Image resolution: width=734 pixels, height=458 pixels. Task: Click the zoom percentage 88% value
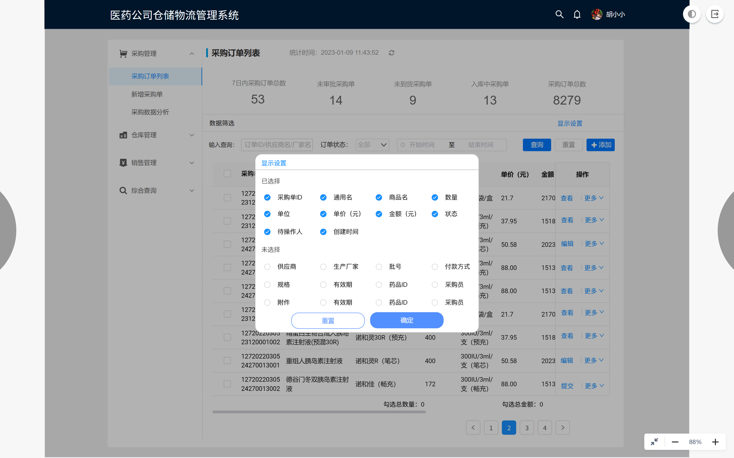tap(695, 442)
